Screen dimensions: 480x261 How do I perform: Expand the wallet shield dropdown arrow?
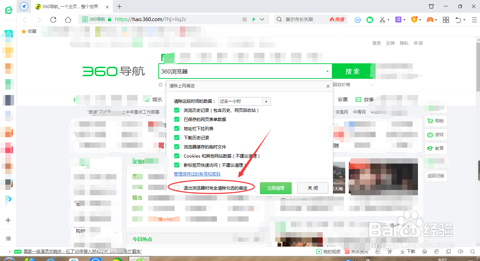coord(420,20)
